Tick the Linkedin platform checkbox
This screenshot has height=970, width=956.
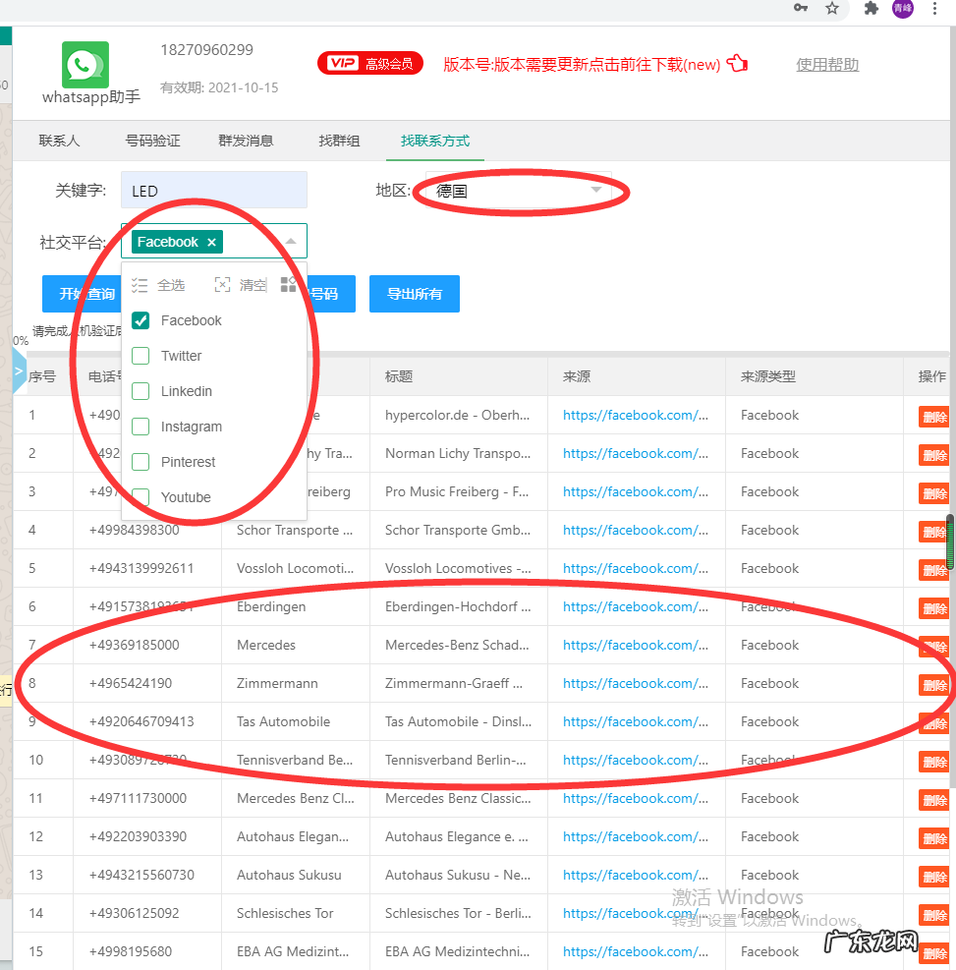coord(141,391)
